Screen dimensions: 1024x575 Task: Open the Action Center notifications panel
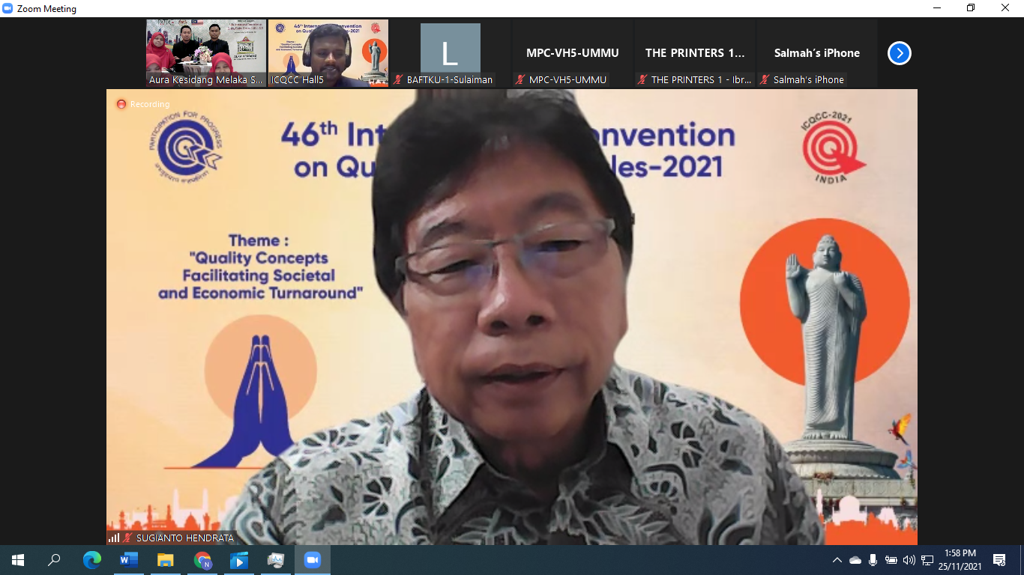[999, 559]
